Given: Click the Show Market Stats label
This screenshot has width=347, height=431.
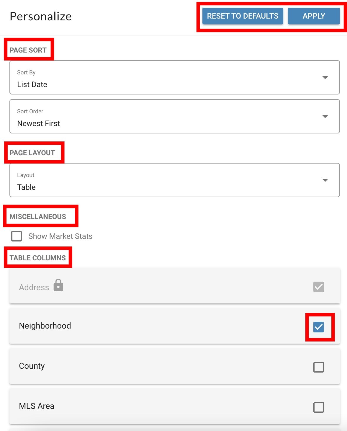Looking at the screenshot, I should pyautogui.click(x=60, y=236).
